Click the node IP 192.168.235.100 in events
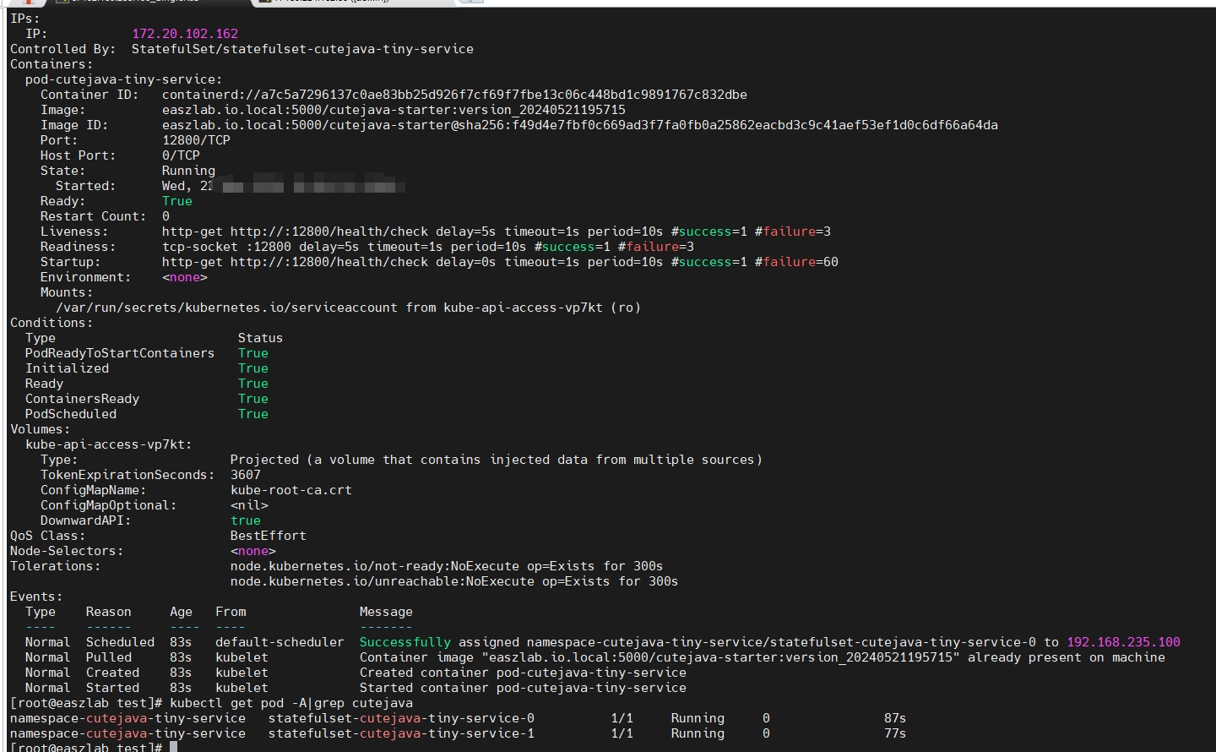The image size is (1216, 752). (x=1123, y=642)
